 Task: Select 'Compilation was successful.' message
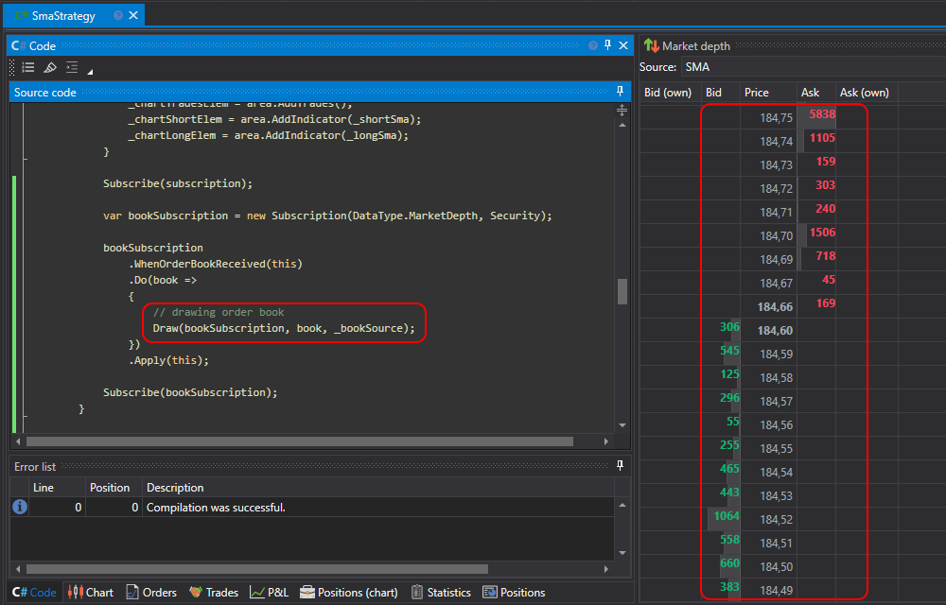(x=216, y=508)
